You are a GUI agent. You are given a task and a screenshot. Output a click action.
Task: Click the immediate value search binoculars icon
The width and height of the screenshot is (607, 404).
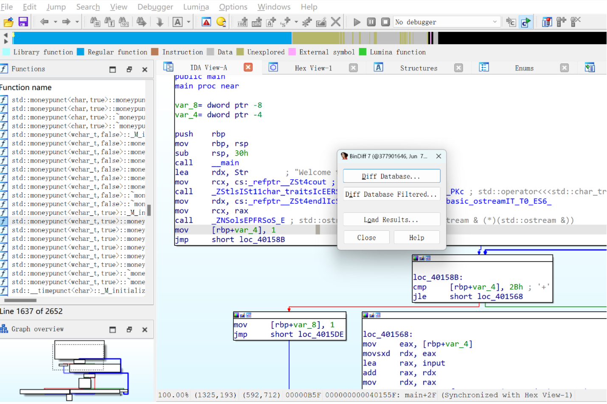(95, 22)
